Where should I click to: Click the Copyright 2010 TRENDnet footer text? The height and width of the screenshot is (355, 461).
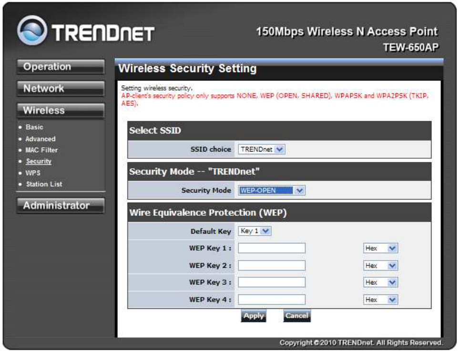361,343
